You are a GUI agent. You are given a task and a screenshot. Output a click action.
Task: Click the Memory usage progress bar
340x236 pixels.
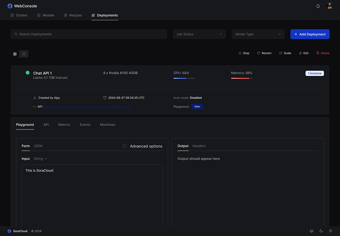coord(242,78)
